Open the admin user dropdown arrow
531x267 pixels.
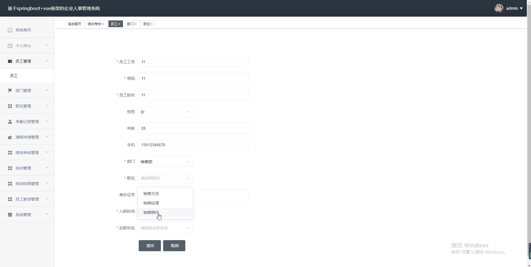521,8
